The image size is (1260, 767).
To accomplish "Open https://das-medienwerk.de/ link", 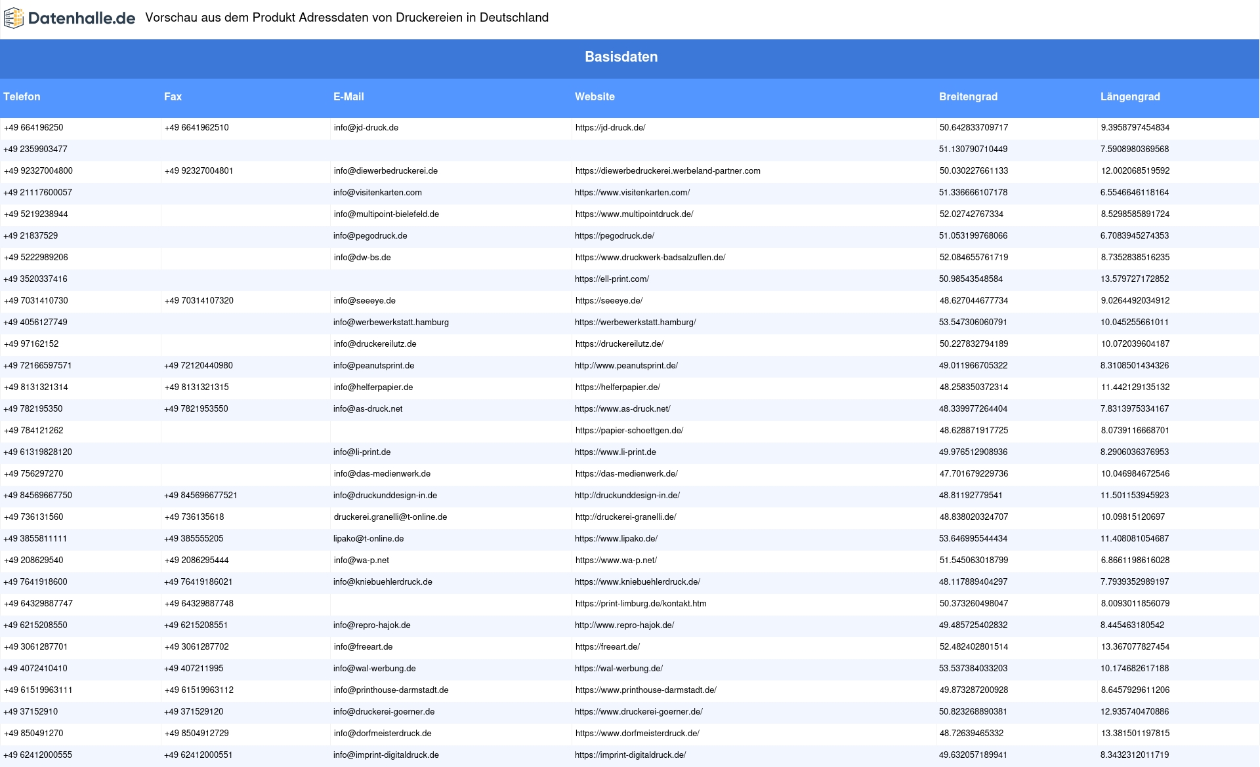I will coord(627,474).
